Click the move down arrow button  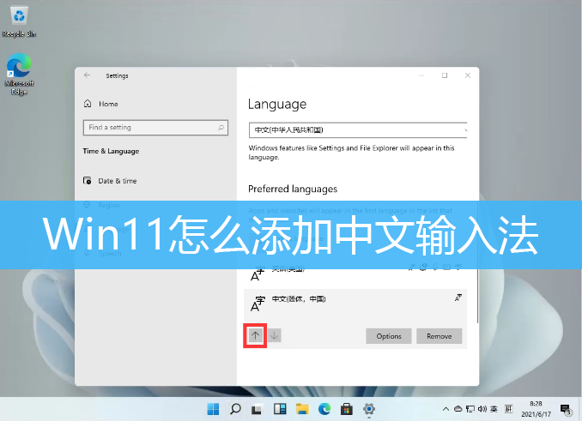coord(274,336)
